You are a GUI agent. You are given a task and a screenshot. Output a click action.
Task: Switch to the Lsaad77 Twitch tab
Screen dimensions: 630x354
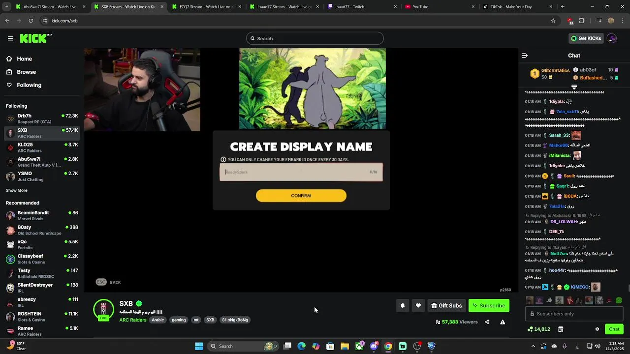point(362,7)
